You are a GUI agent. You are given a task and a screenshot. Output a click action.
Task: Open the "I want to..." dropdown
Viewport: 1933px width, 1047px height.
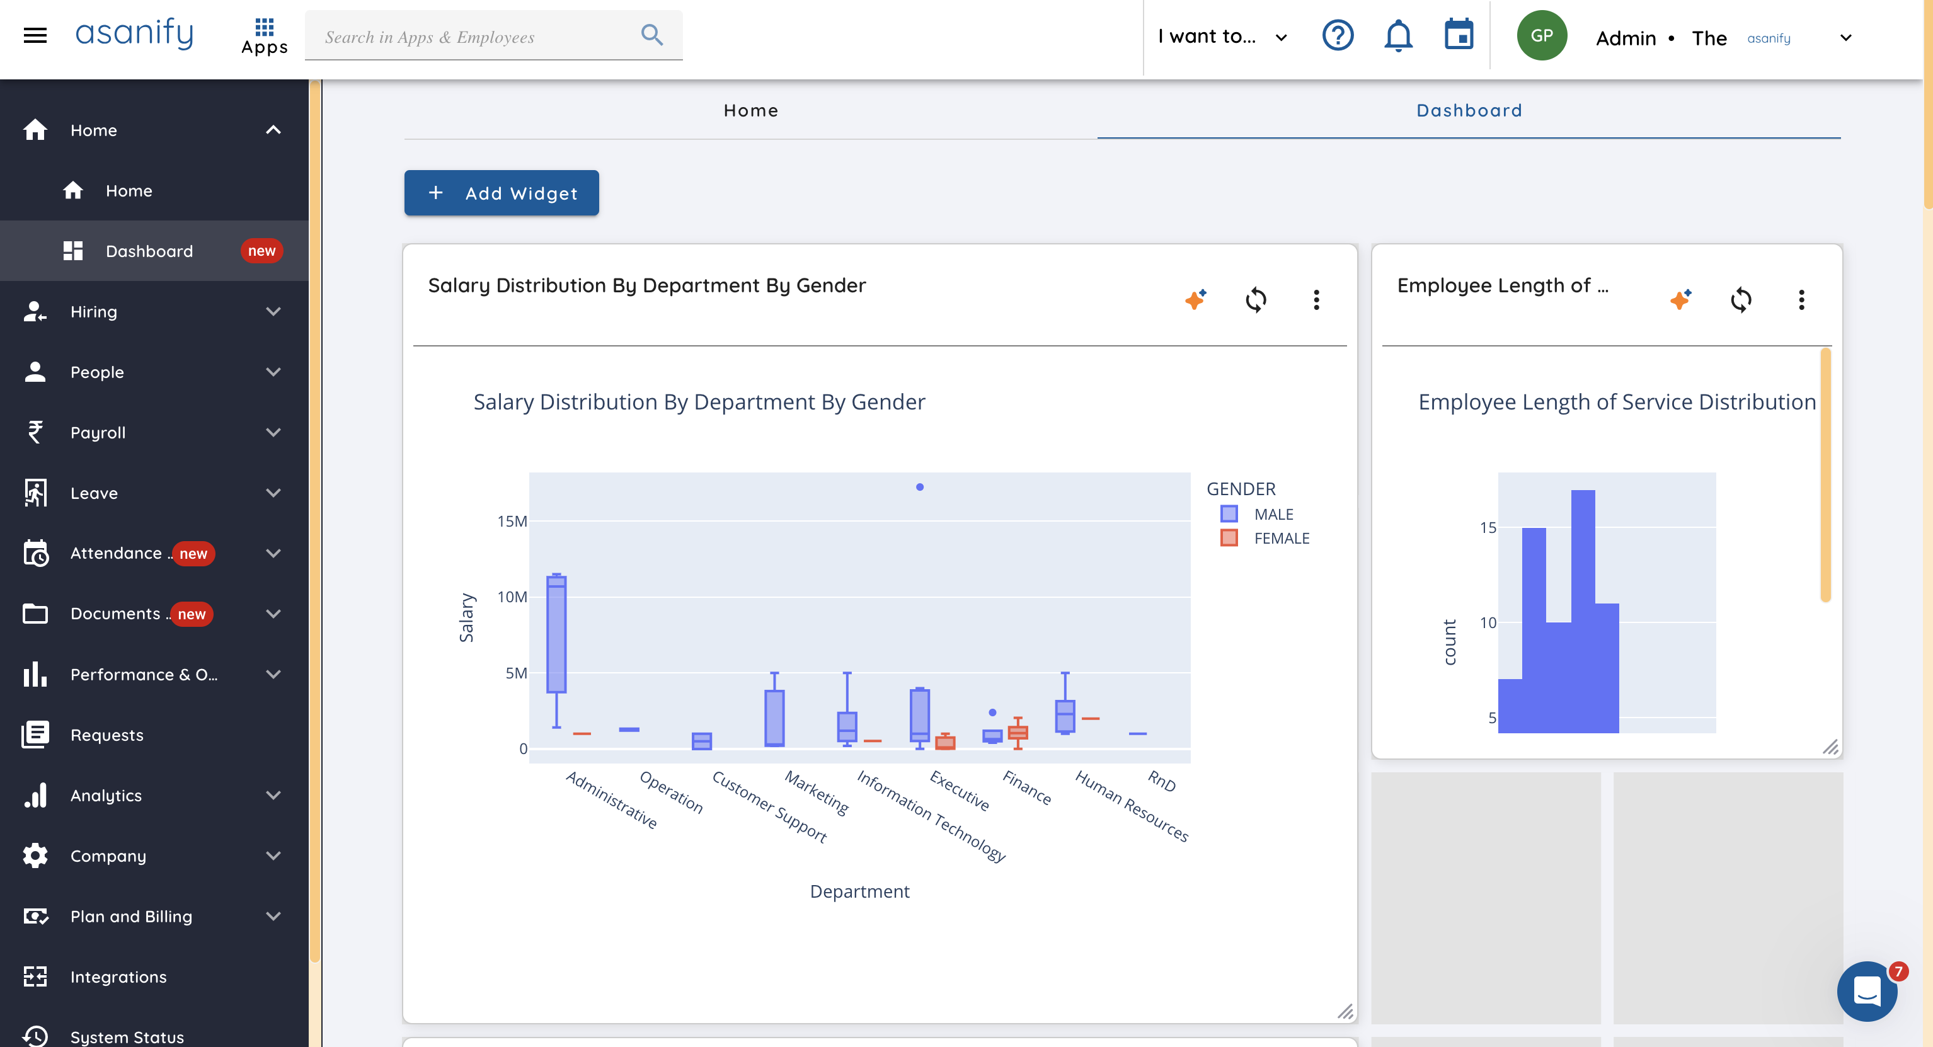[x=1222, y=37]
